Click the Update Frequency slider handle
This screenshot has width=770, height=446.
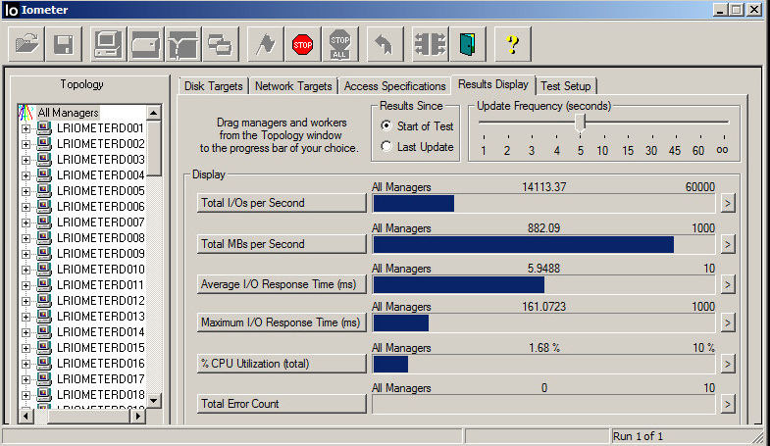click(581, 124)
